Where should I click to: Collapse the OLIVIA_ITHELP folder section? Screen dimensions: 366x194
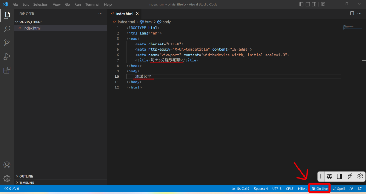[60, 22]
